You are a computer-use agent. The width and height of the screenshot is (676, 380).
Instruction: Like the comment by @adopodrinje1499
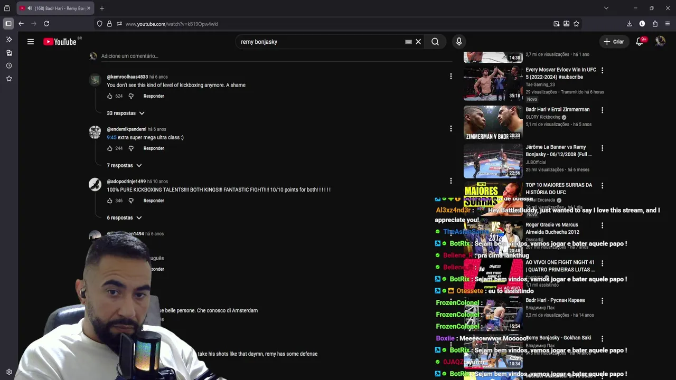[x=110, y=201]
